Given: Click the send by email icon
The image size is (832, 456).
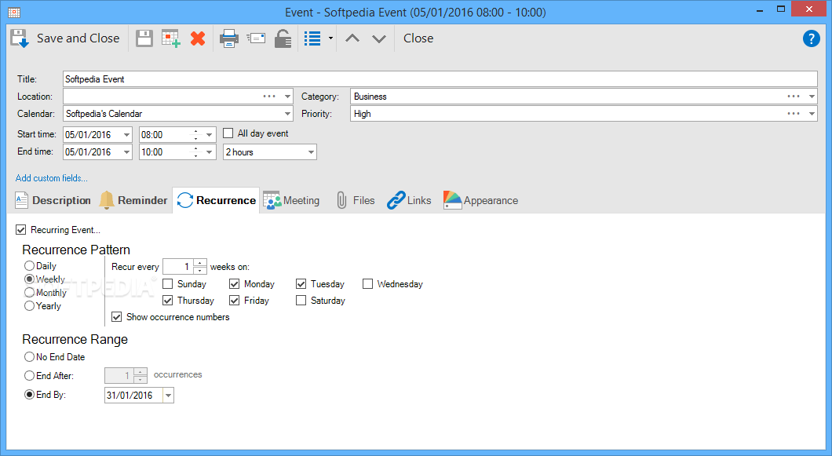Looking at the screenshot, I should tap(257, 38).
